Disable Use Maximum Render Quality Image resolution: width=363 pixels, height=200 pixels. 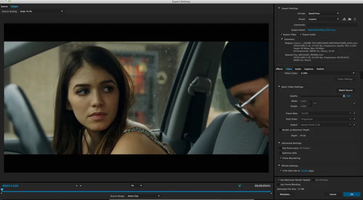pos(278,180)
